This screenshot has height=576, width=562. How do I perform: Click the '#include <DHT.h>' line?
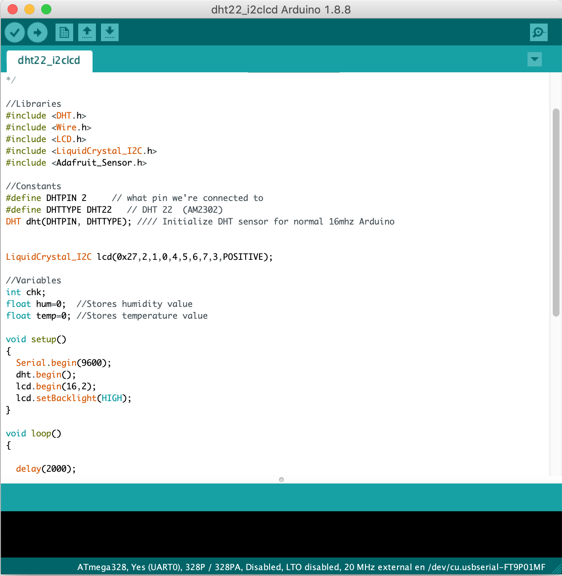tap(46, 116)
